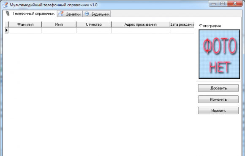Screen dimensions: 245x156
Task: Click the empty cell under Адрес проживания
Action: 141,30
